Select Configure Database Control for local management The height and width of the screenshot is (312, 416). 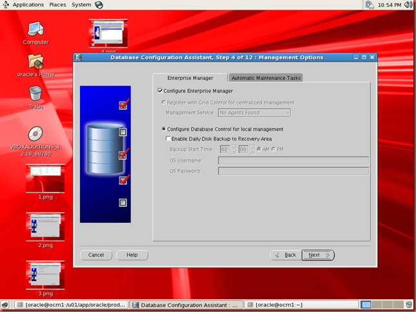point(163,129)
